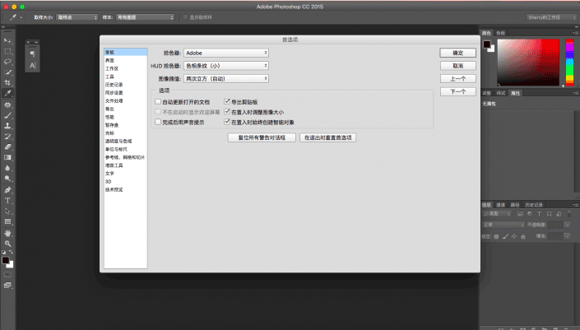The height and width of the screenshot is (330, 580).
Task: Click 在退出时重置首选项 button
Action: pos(327,137)
